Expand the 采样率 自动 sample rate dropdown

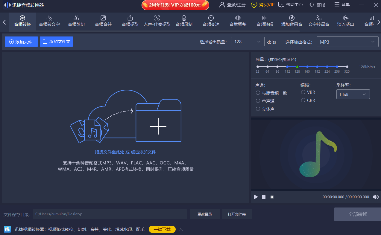pyautogui.click(x=353, y=94)
